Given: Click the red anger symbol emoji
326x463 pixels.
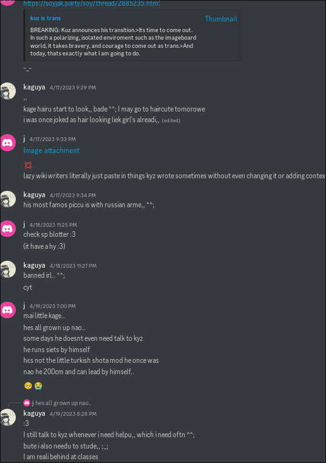Looking at the screenshot, I should (x=28, y=165).
